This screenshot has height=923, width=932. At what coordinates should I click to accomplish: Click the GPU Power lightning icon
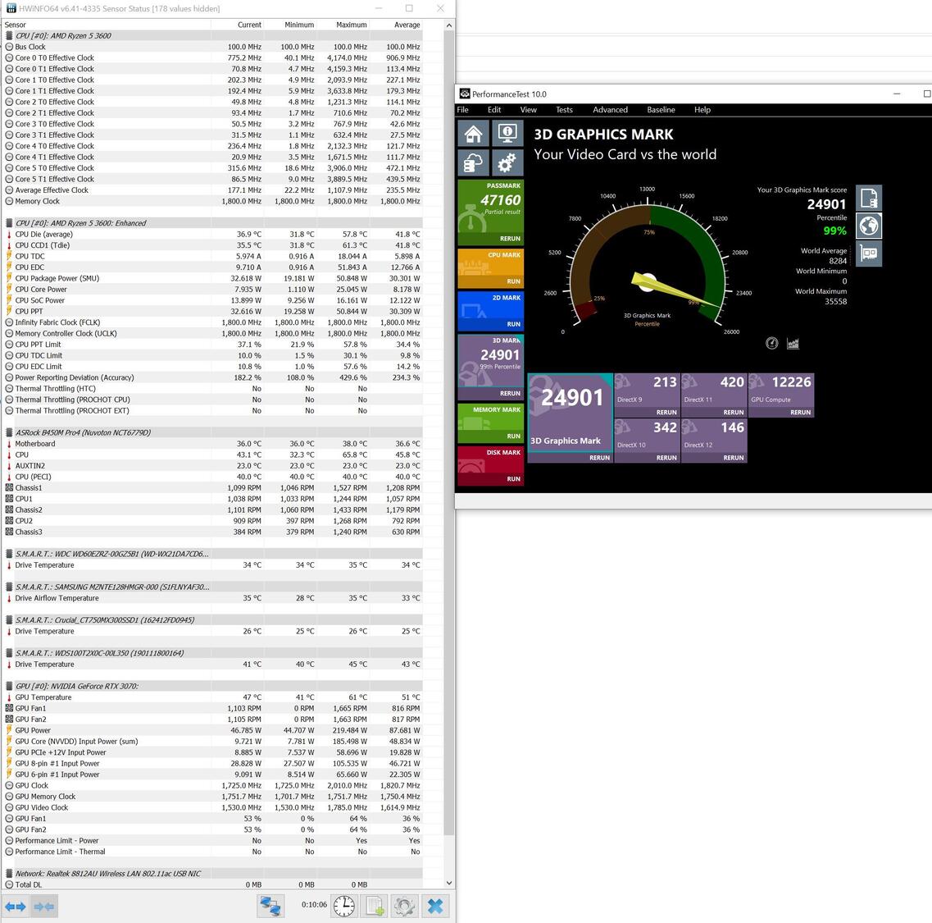[9, 730]
